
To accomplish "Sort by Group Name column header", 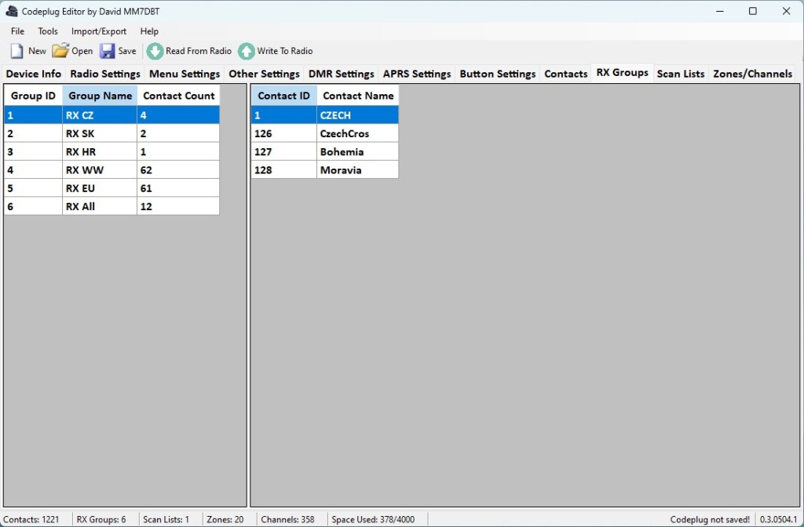I will click(x=100, y=96).
